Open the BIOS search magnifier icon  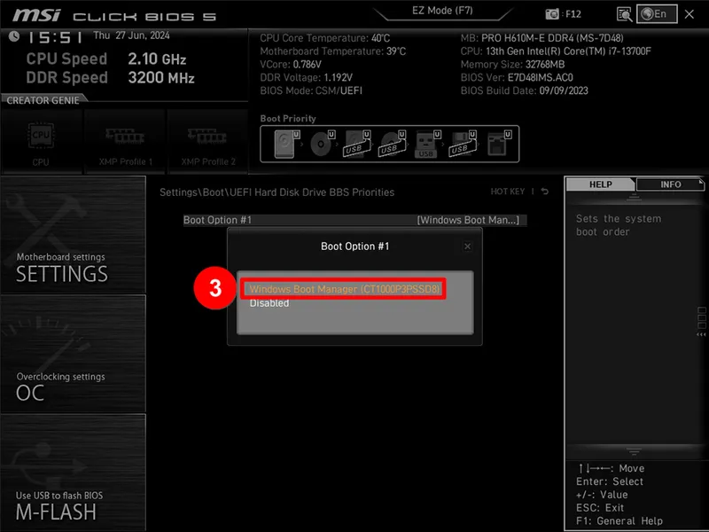[x=625, y=14]
